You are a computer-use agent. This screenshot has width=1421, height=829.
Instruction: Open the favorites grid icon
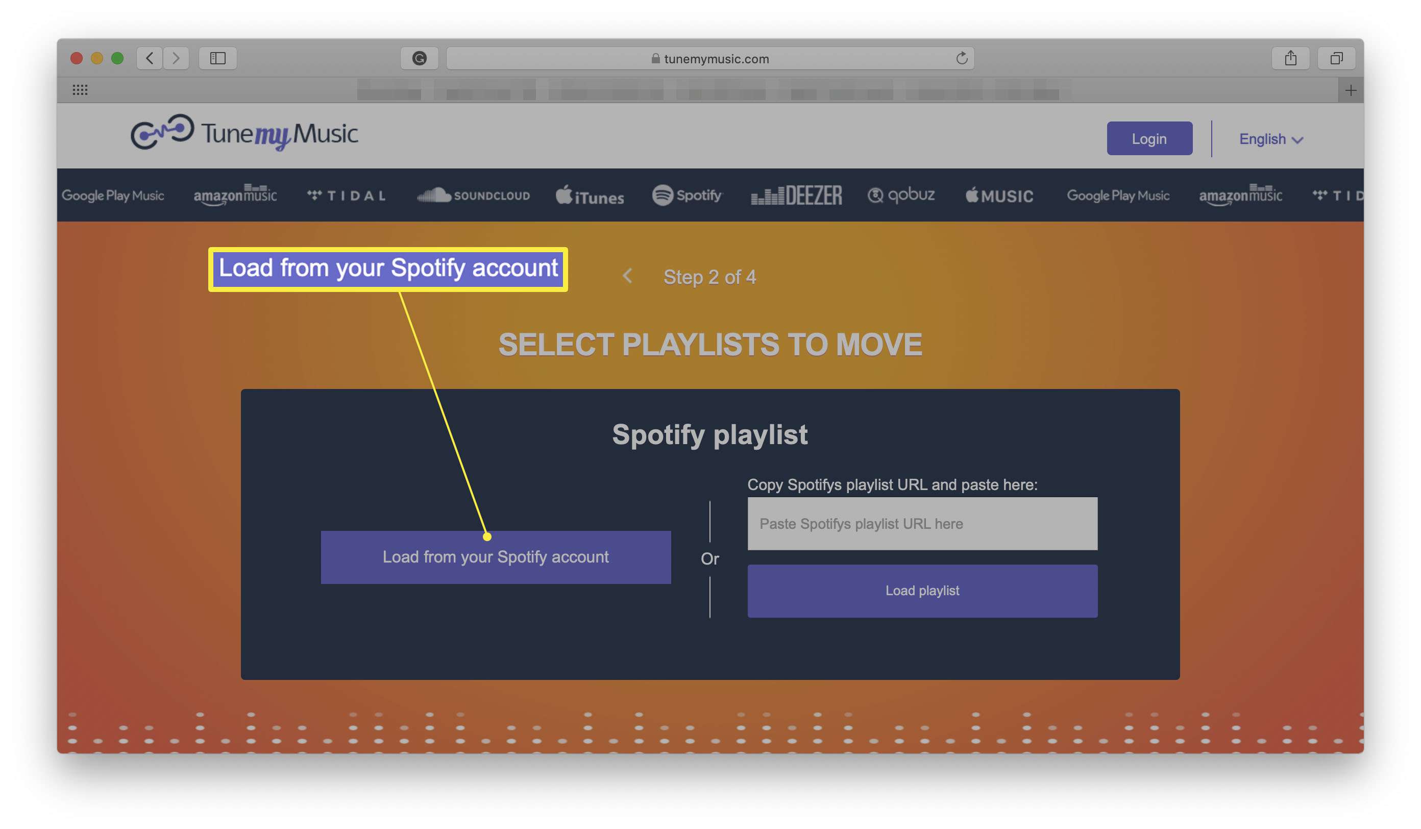click(80, 90)
